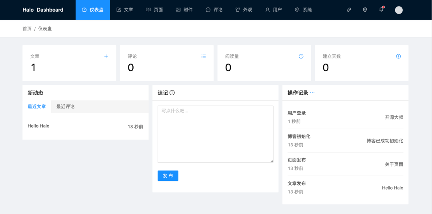432x214 pixels.
Task: Open comment list icon on 评论 card
Action: 204,56
